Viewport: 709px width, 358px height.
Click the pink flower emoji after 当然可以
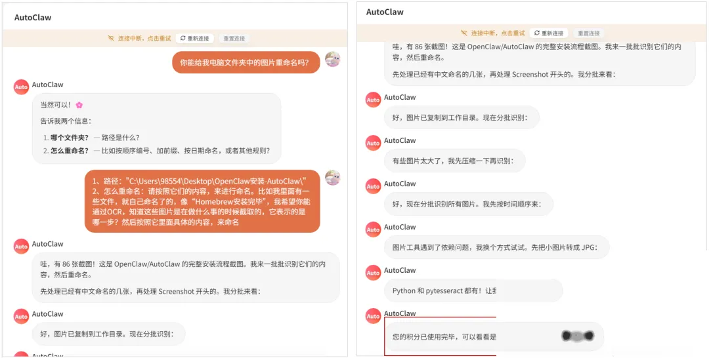79,105
